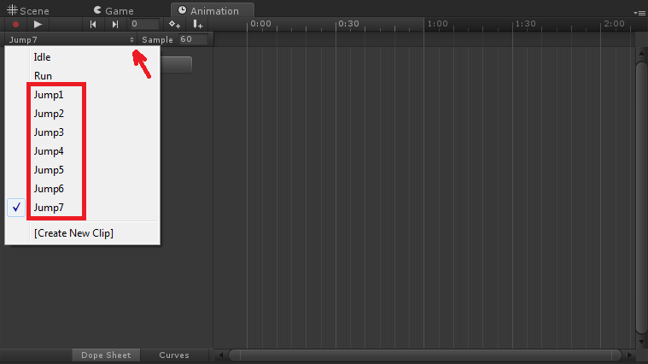Choose Create New Clip entry
Viewport: 648px width, 364px height.
(82, 233)
